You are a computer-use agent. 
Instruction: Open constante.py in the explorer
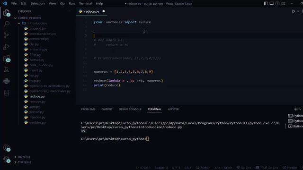coord(39,39)
